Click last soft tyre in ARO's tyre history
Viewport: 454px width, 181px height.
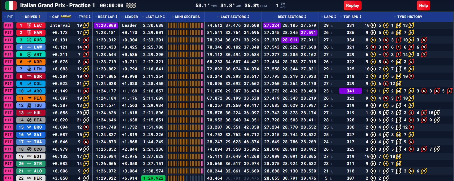tap(450, 91)
